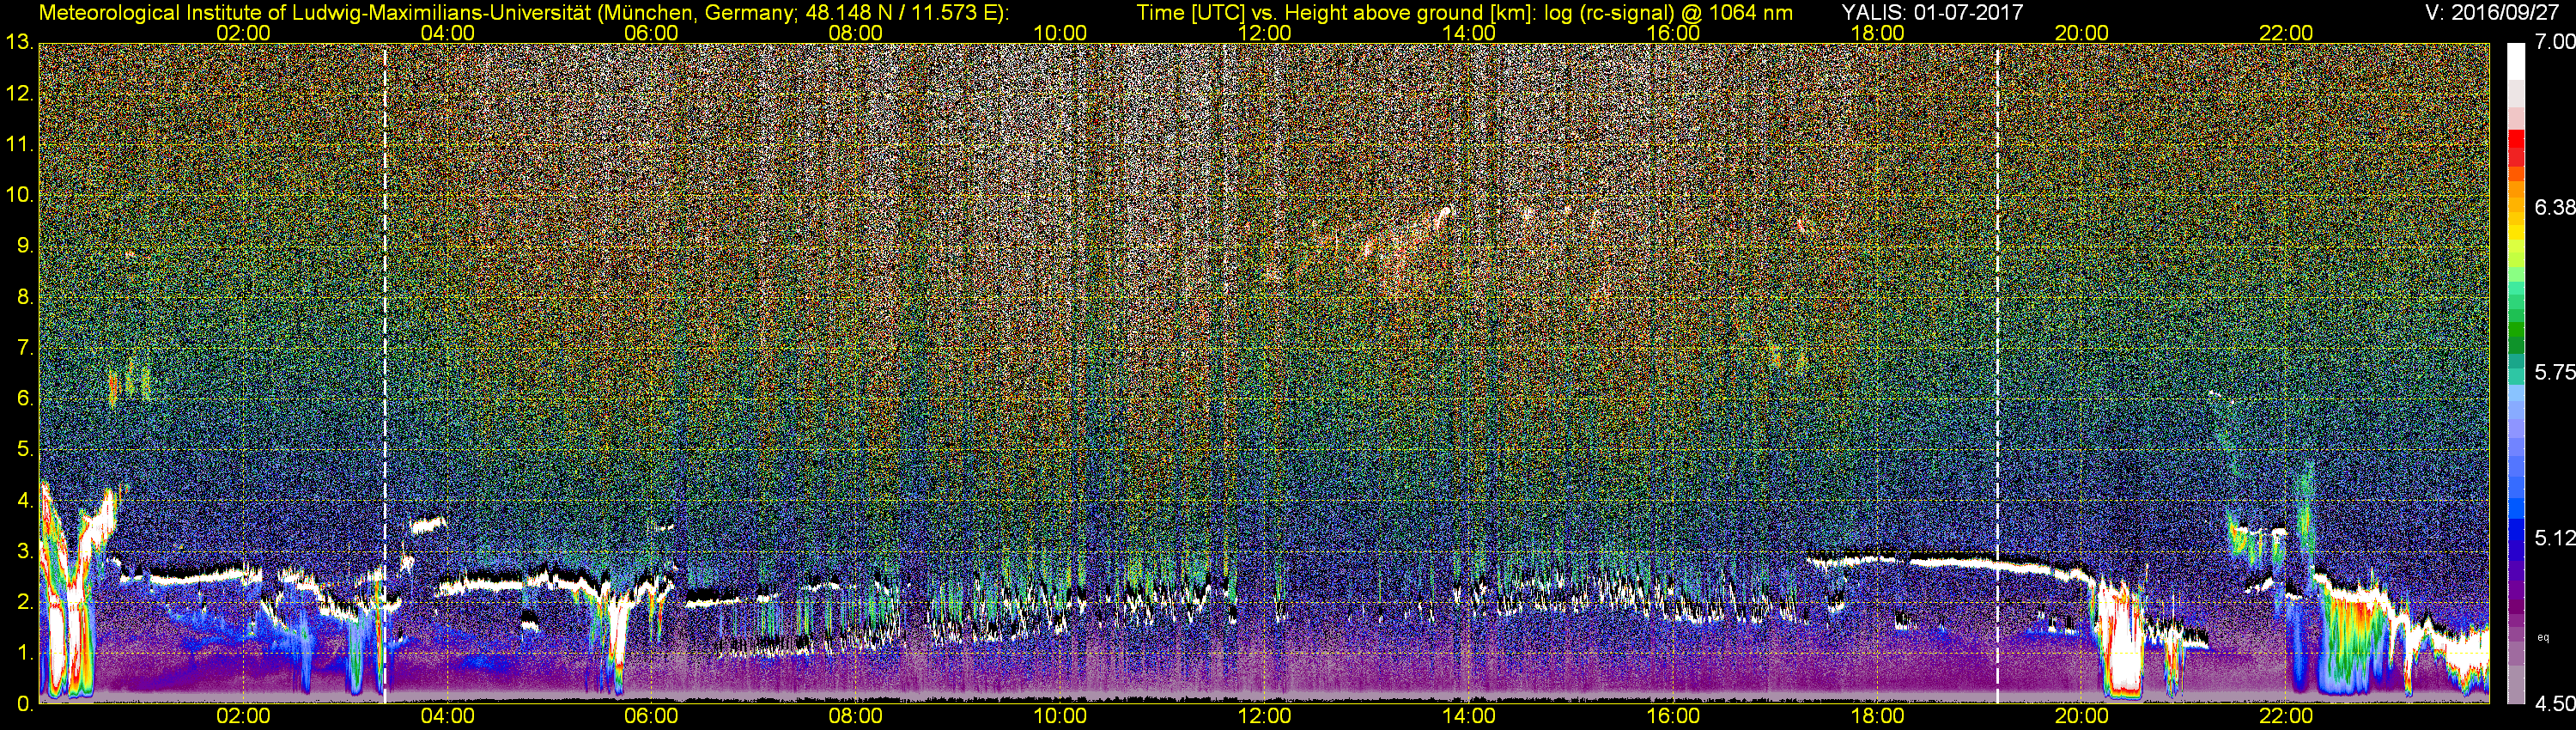Select the 04:00 label on the top axis

(447, 33)
